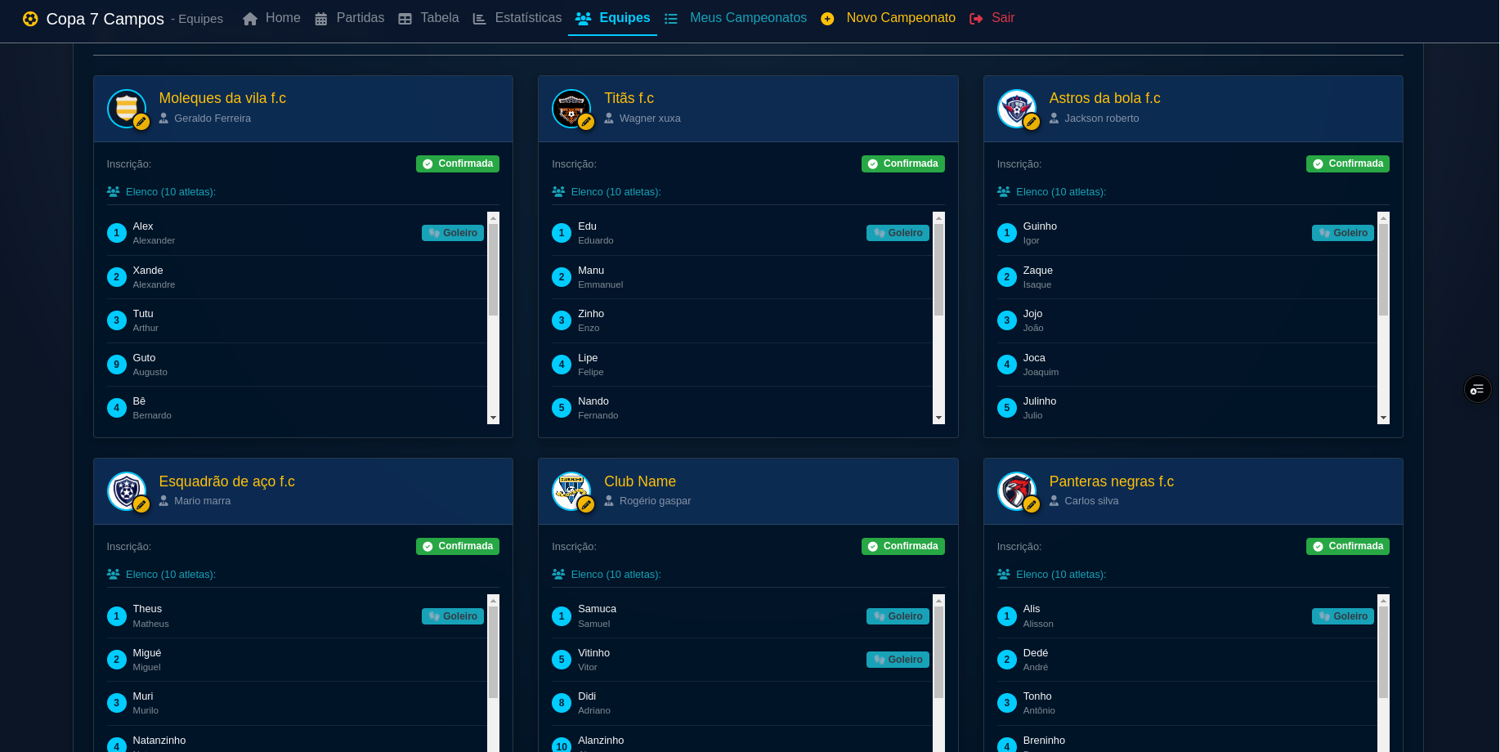Click the Moleques da vila f.c team name
This screenshot has width=1500, height=752.
pos(222,98)
